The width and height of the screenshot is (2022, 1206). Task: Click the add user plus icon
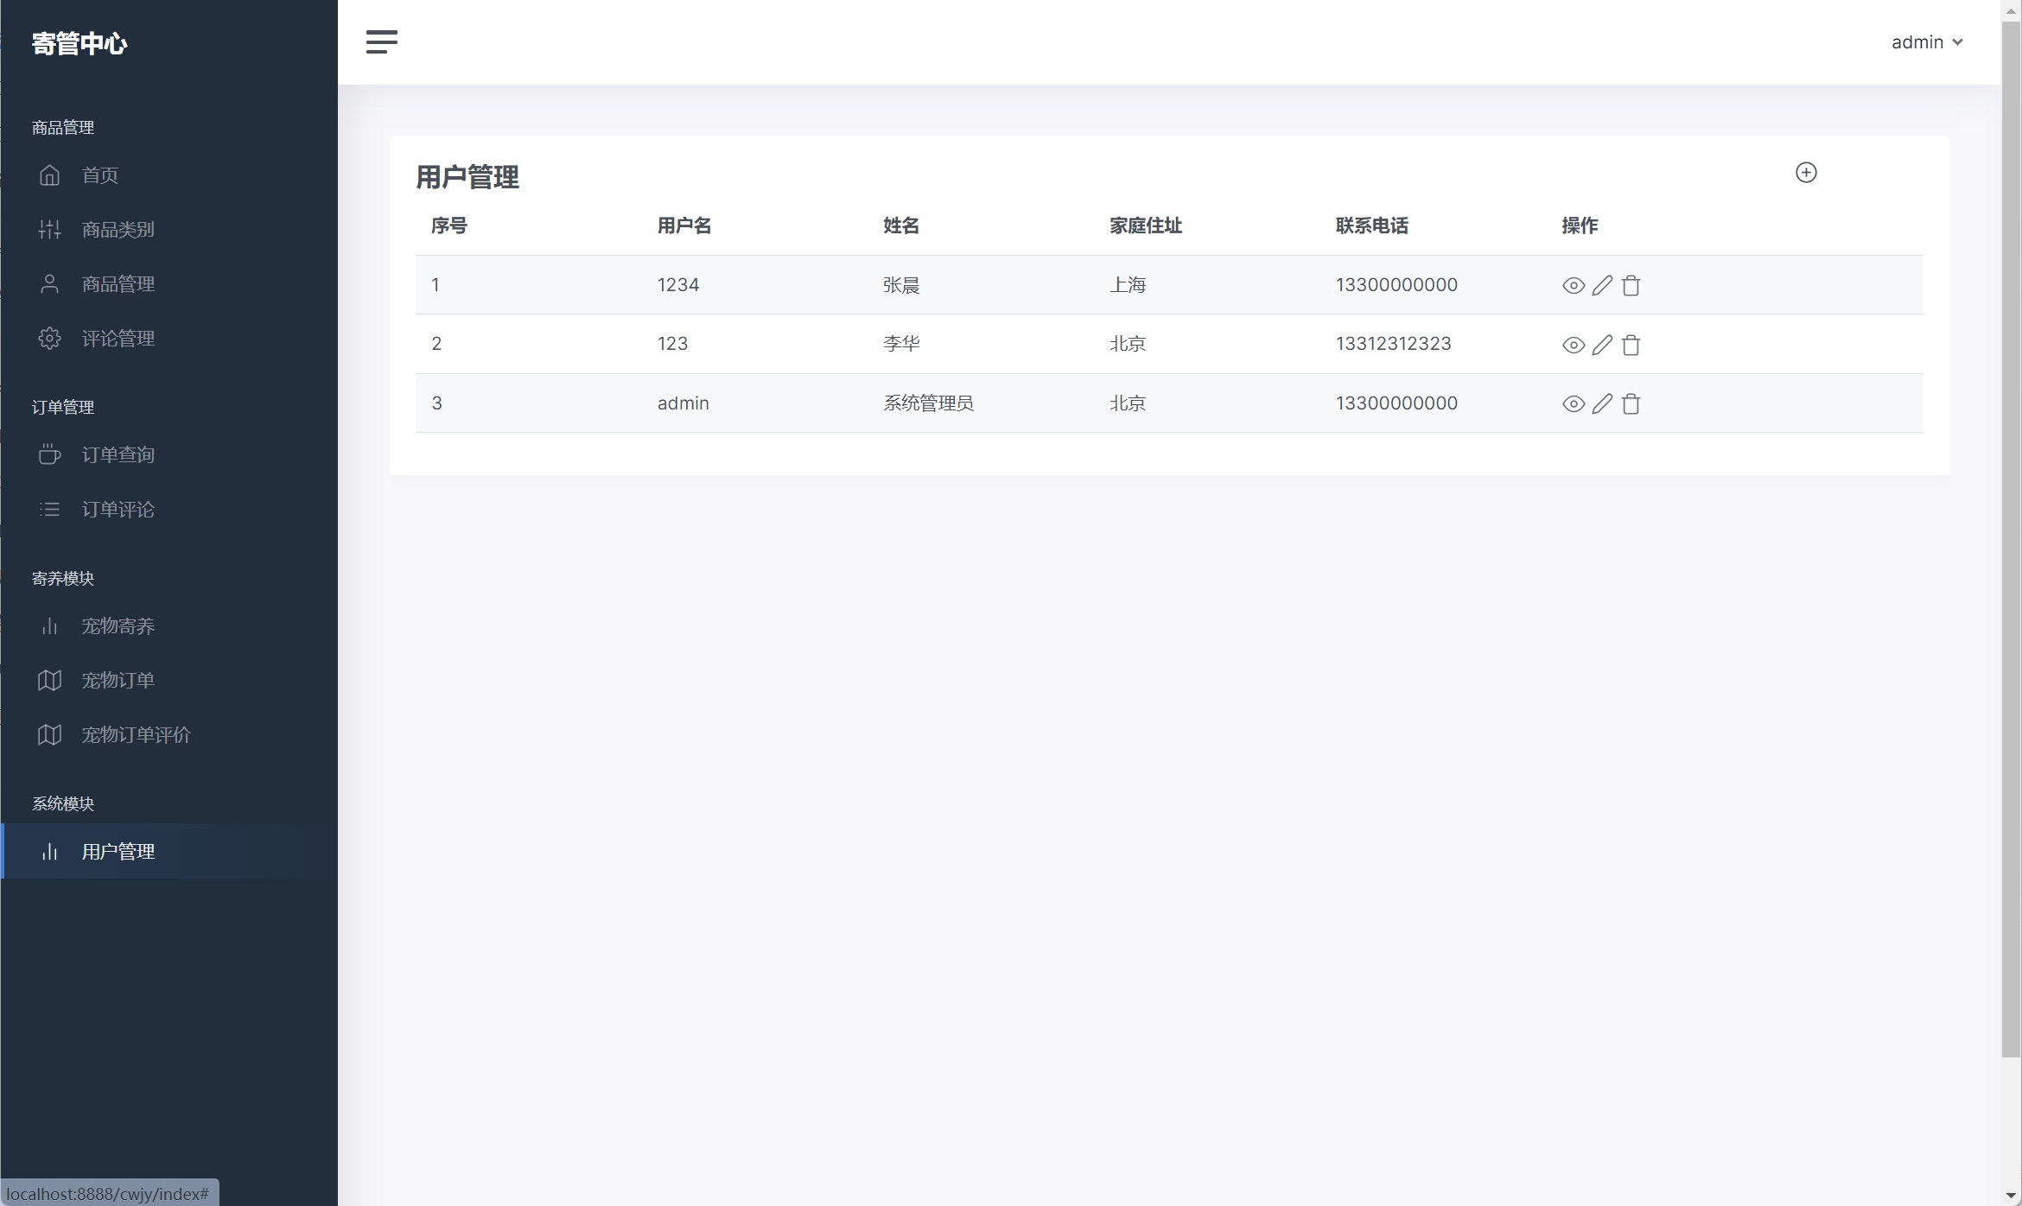(x=1805, y=173)
